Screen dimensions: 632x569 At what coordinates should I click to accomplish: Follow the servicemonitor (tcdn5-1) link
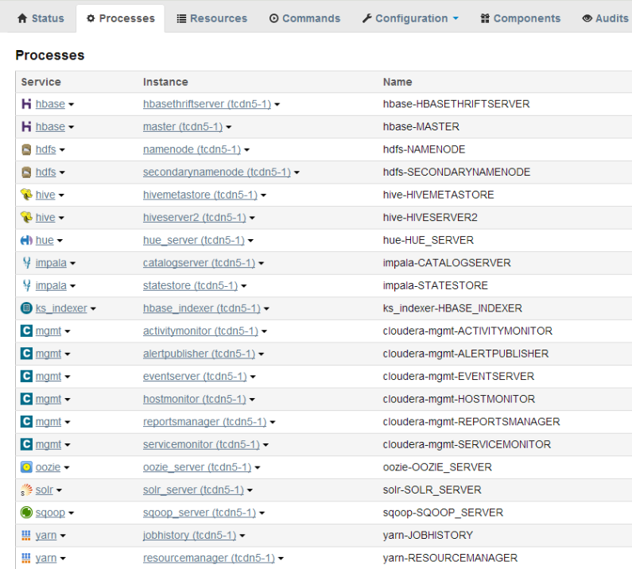coord(201,444)
